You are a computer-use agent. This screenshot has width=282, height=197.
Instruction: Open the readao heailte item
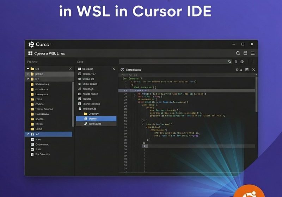90,94
